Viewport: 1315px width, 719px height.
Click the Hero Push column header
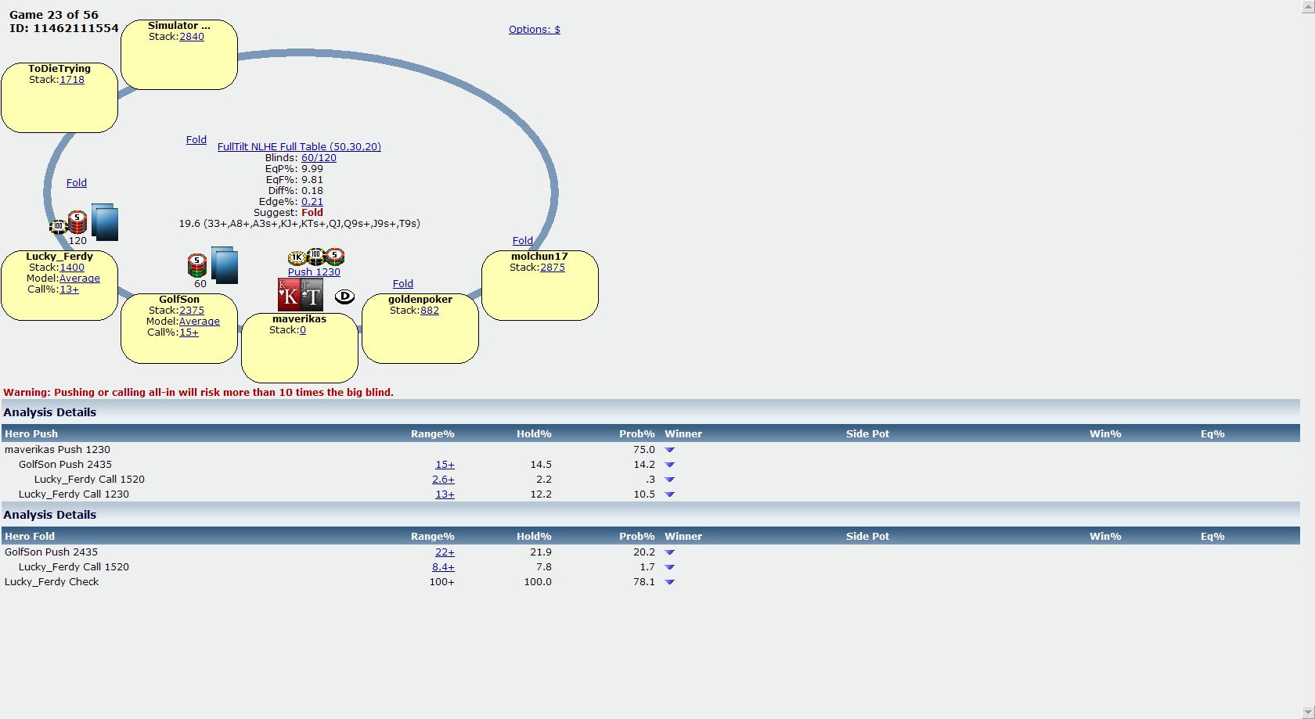tap(31, 433)
